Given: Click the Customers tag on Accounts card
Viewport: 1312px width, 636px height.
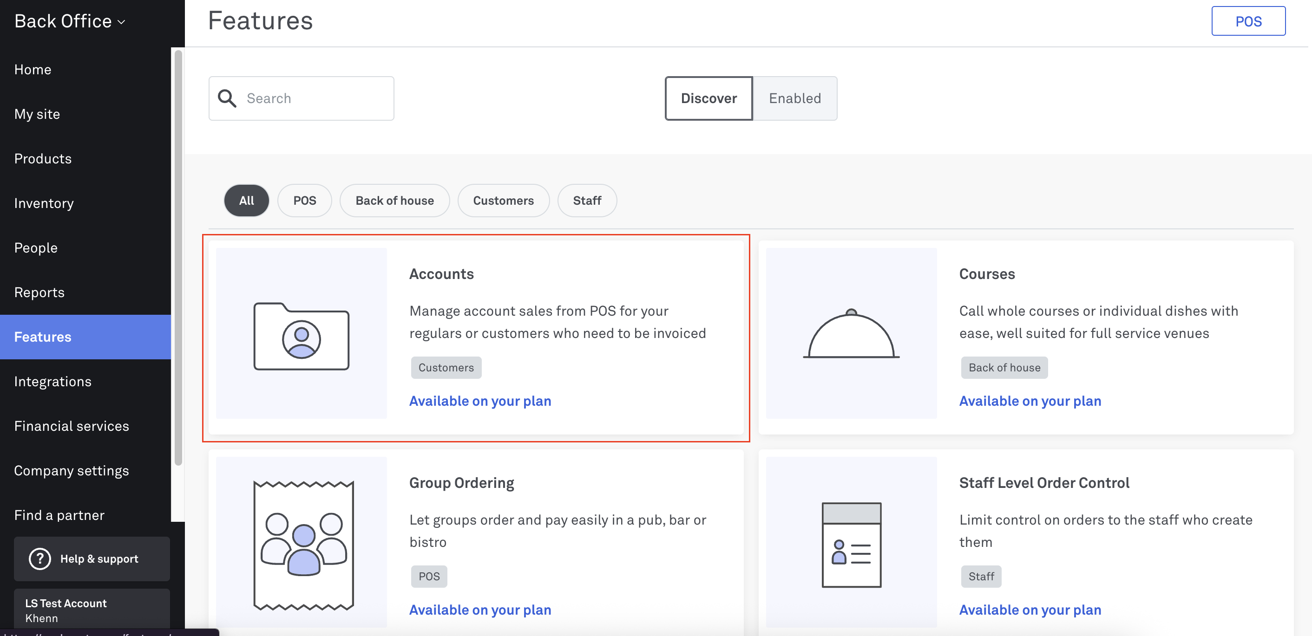Looking at the screenshot, I should click(x=446, y=367).
